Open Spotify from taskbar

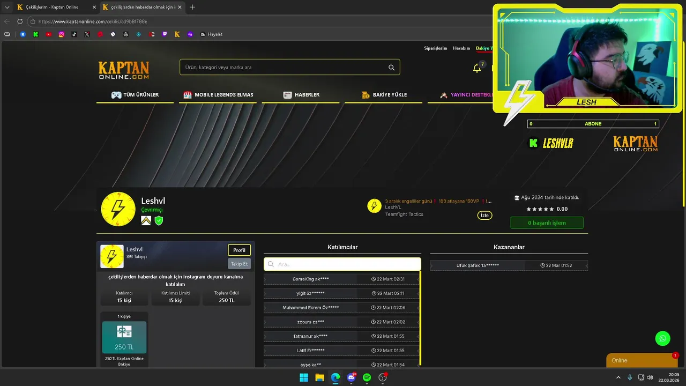coord(367,377)
